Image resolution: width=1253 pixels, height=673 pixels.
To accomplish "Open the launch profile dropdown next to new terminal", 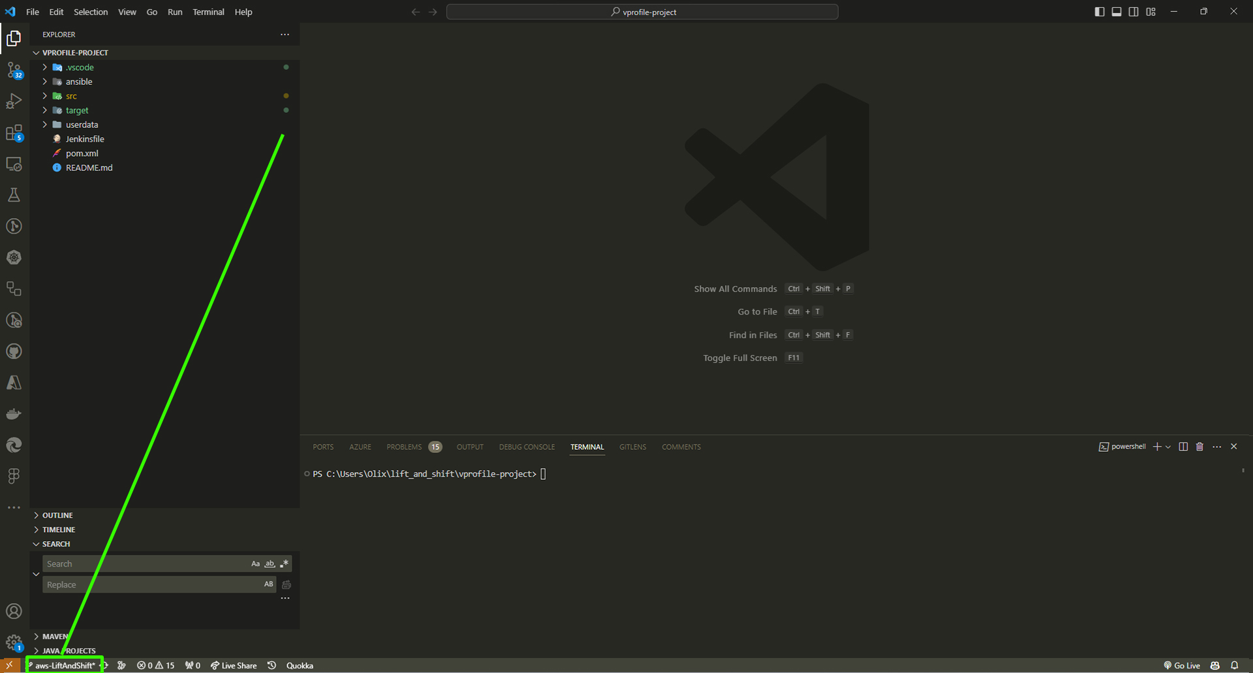I will tap(1168, 446).
